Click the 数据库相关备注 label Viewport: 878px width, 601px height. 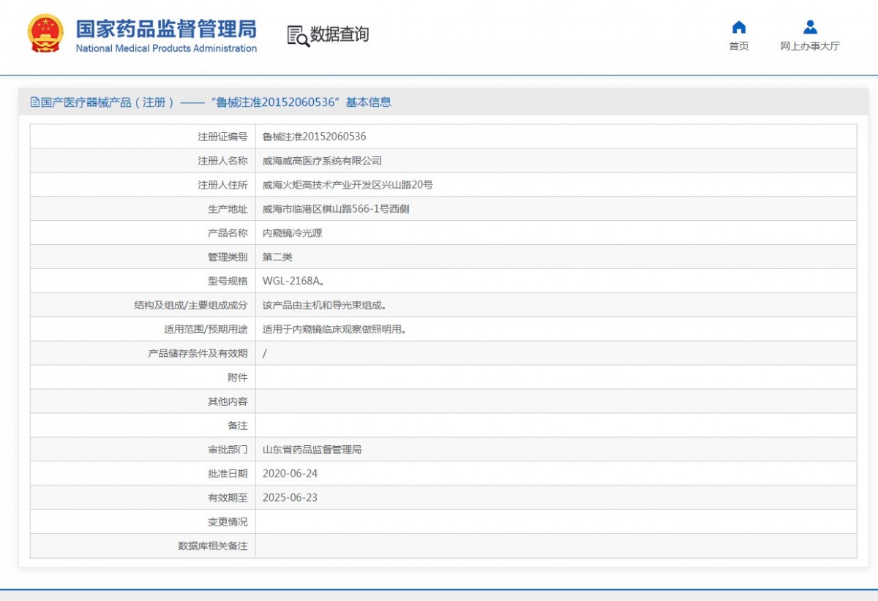(x=213, y=546)
